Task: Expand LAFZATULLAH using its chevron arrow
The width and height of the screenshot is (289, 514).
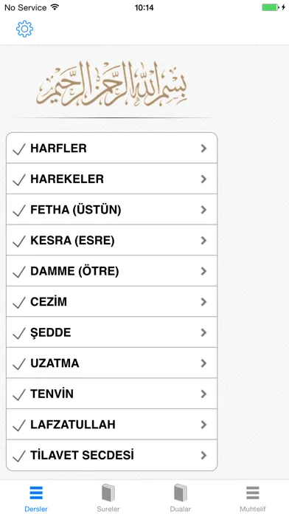Action: click(204, 425)
